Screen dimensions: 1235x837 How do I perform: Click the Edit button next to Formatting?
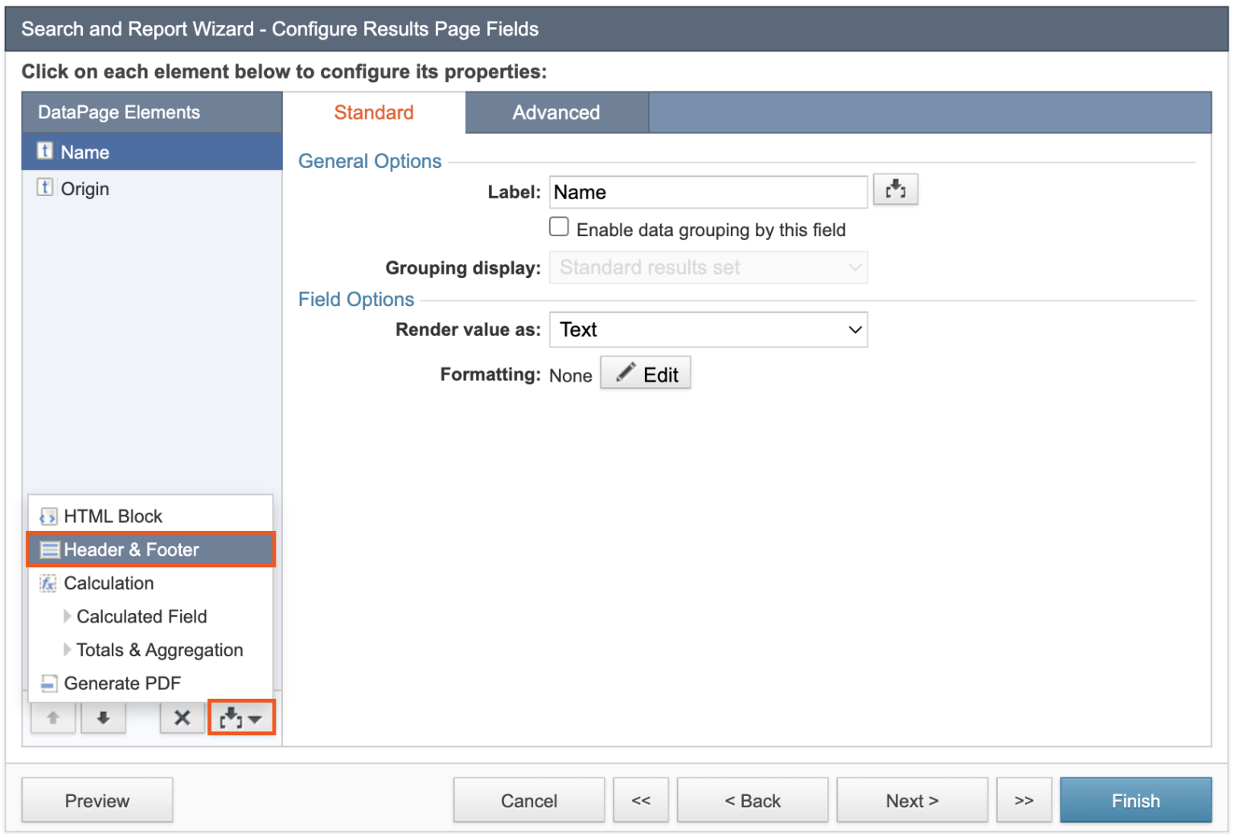pos(645,372)
